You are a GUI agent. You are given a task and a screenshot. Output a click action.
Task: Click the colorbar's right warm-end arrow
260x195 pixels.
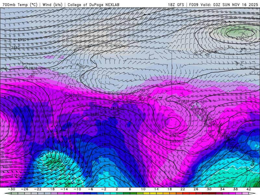pyautogui.click(x=252, y=193)
